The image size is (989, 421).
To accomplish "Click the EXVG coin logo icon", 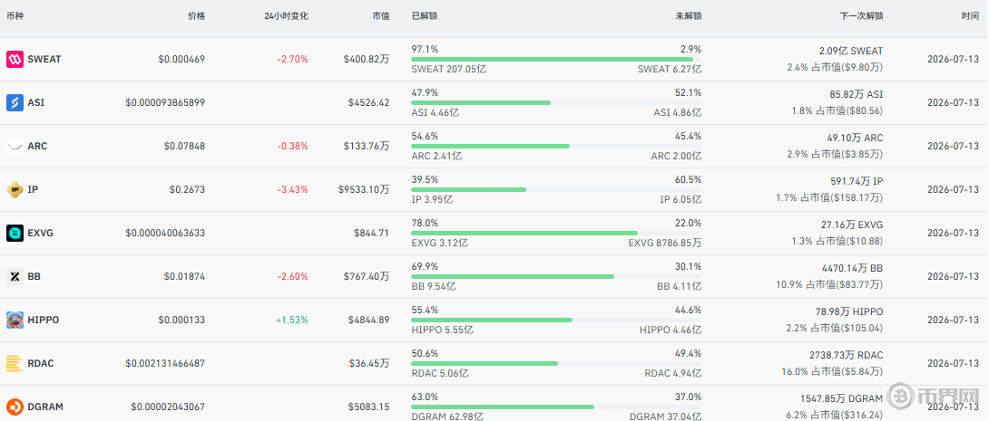I will pos(15,233).
